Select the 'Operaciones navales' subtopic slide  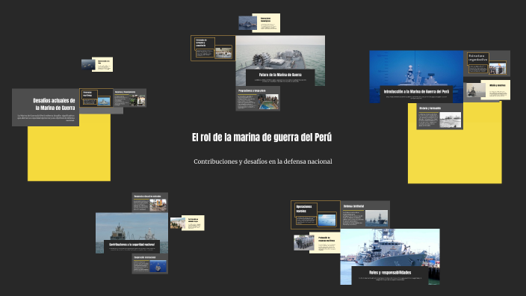tap(315, 215)
